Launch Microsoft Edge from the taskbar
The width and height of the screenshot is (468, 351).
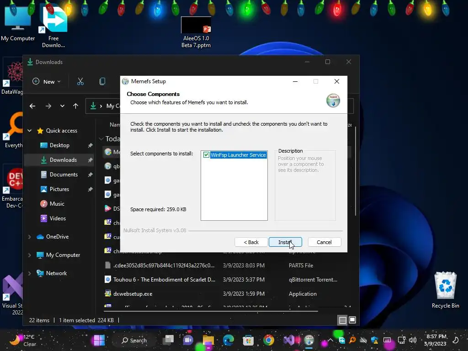[x=229, y=340]
